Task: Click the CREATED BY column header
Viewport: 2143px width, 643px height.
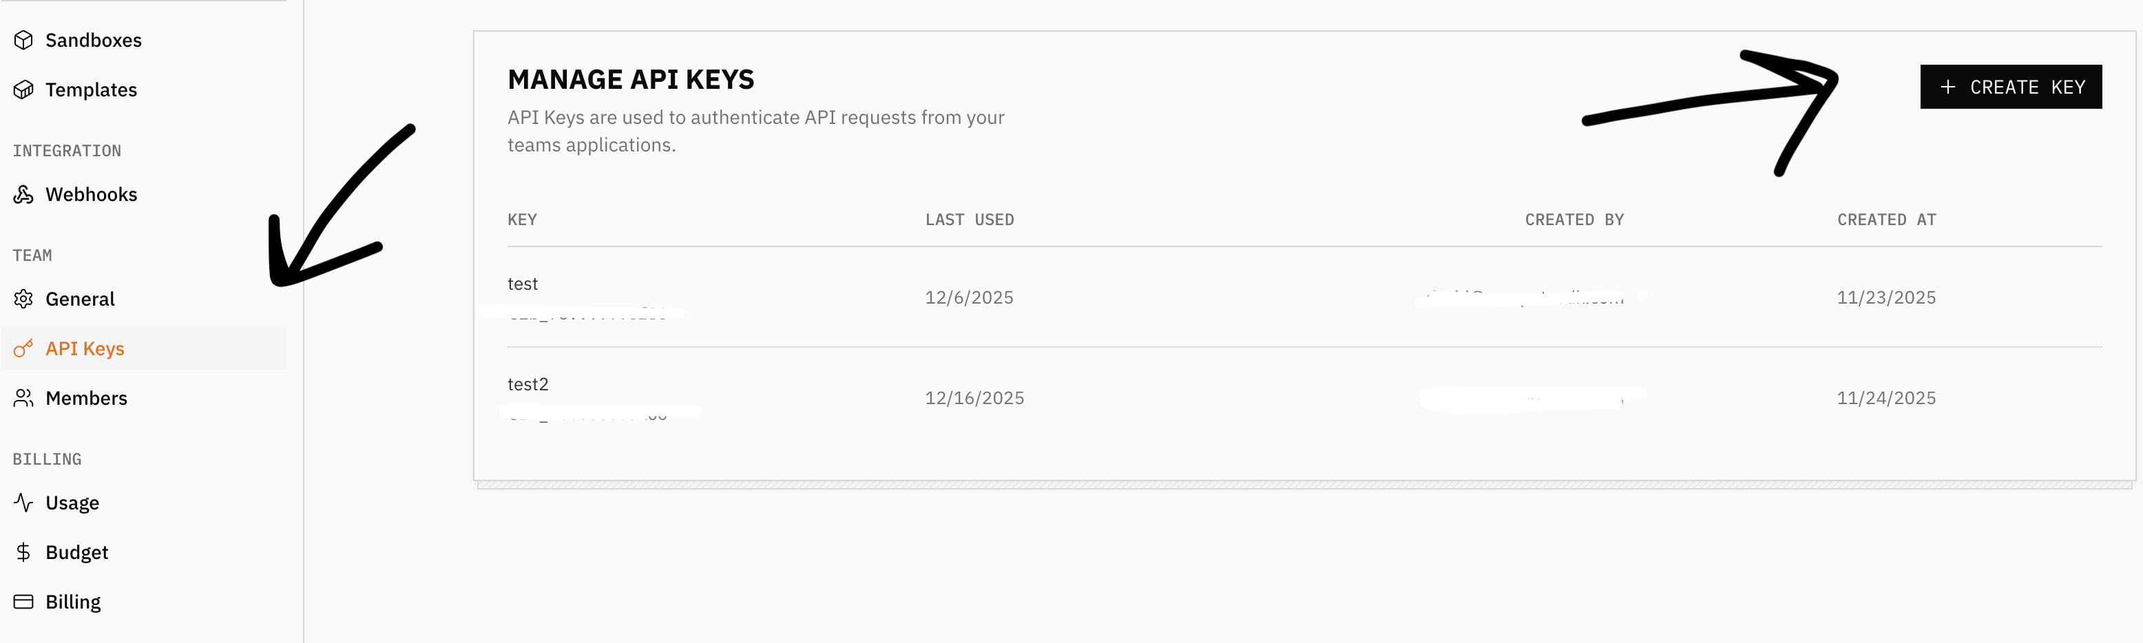Action: [x=1574, y=220]
